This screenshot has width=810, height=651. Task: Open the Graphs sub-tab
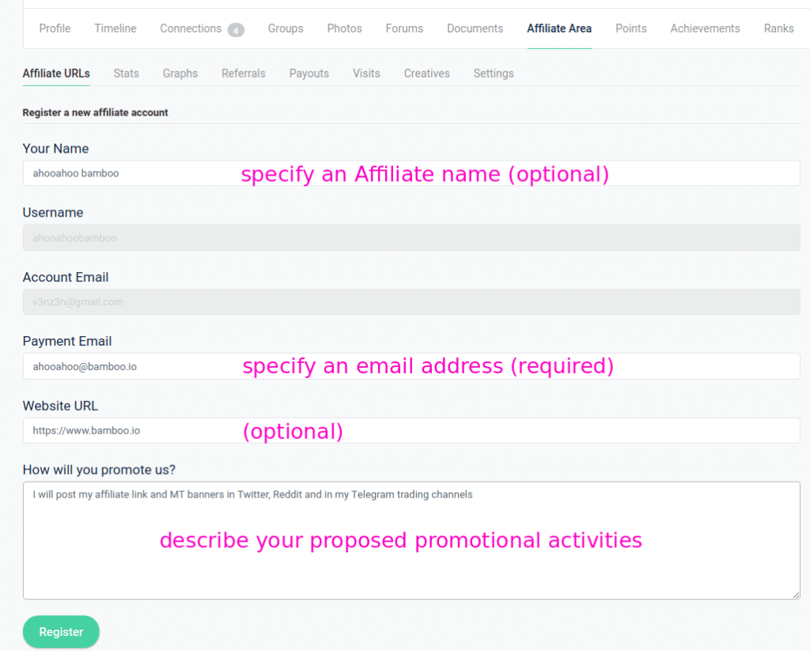coord(180,74)
